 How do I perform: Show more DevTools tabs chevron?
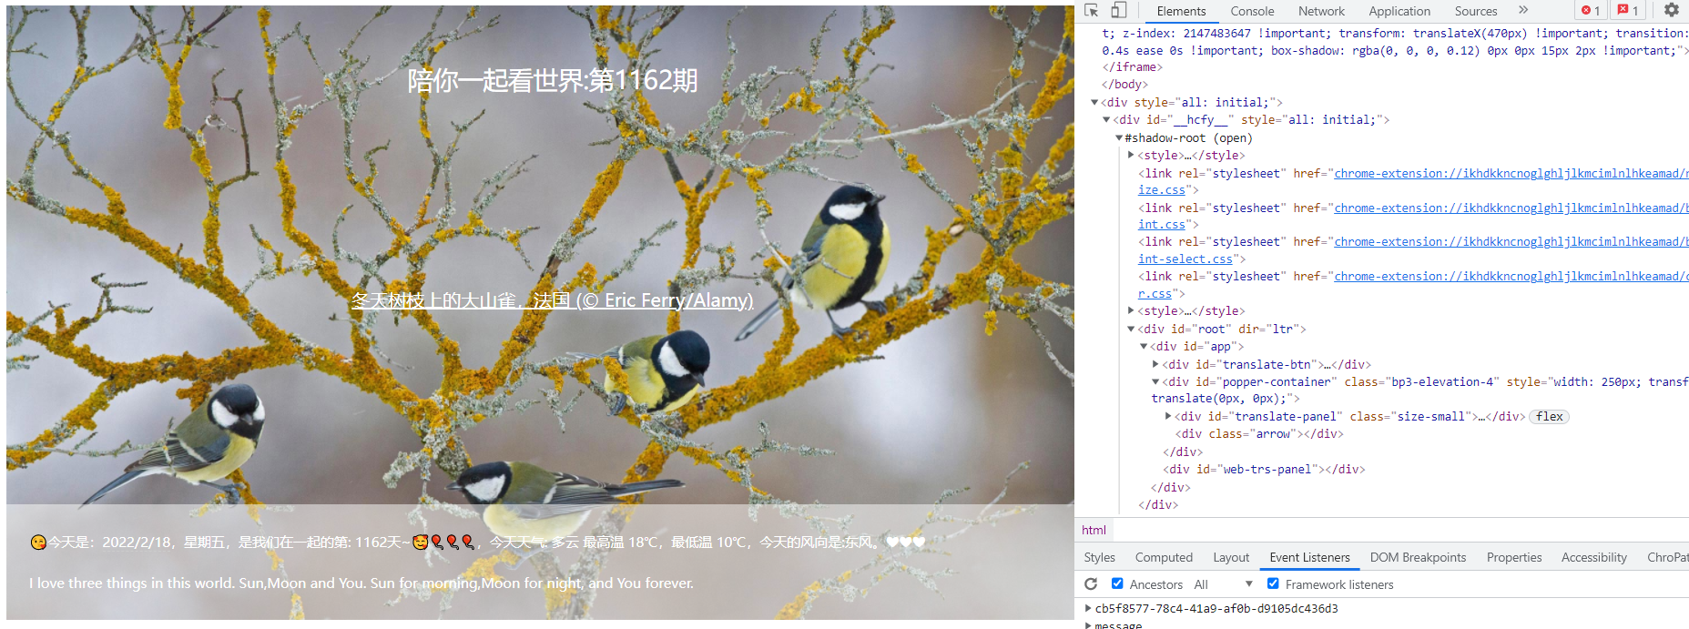(1523, 10)
